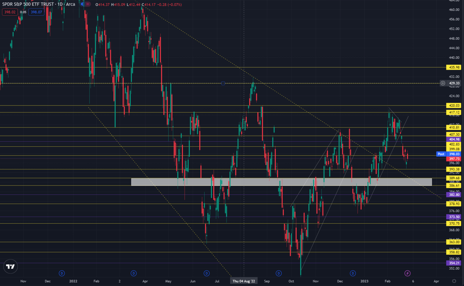Toggle the 'Post' market session label
464x286 pixels.
point(441,154)
